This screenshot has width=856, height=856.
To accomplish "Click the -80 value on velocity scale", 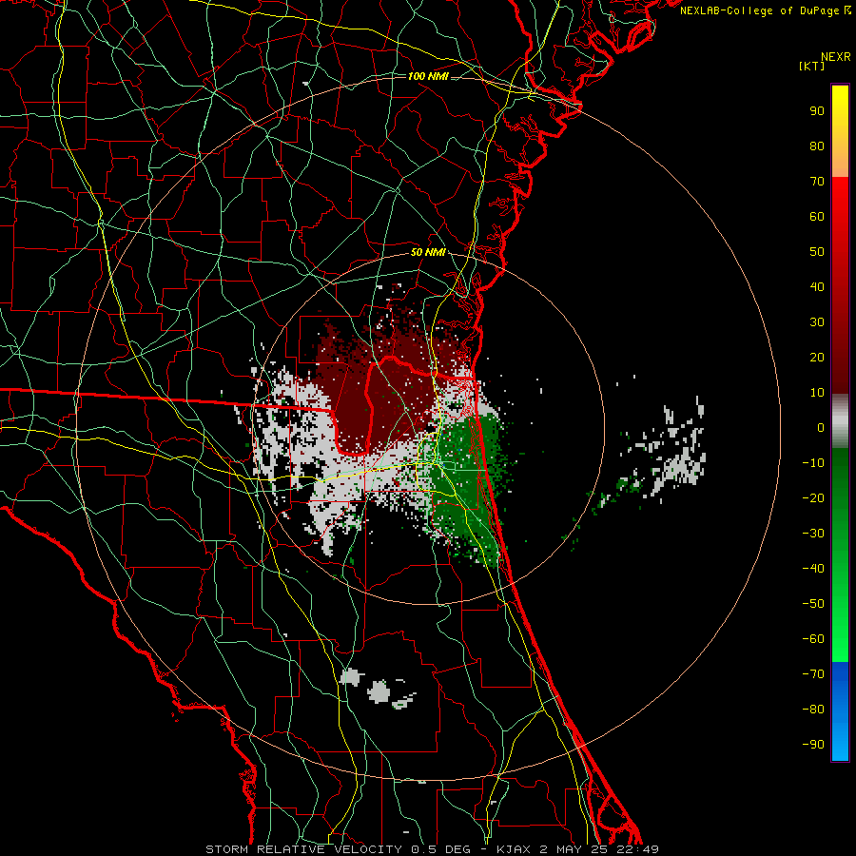I will (x=813, y=710).
